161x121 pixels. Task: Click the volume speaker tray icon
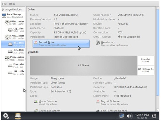pos(130,116)
